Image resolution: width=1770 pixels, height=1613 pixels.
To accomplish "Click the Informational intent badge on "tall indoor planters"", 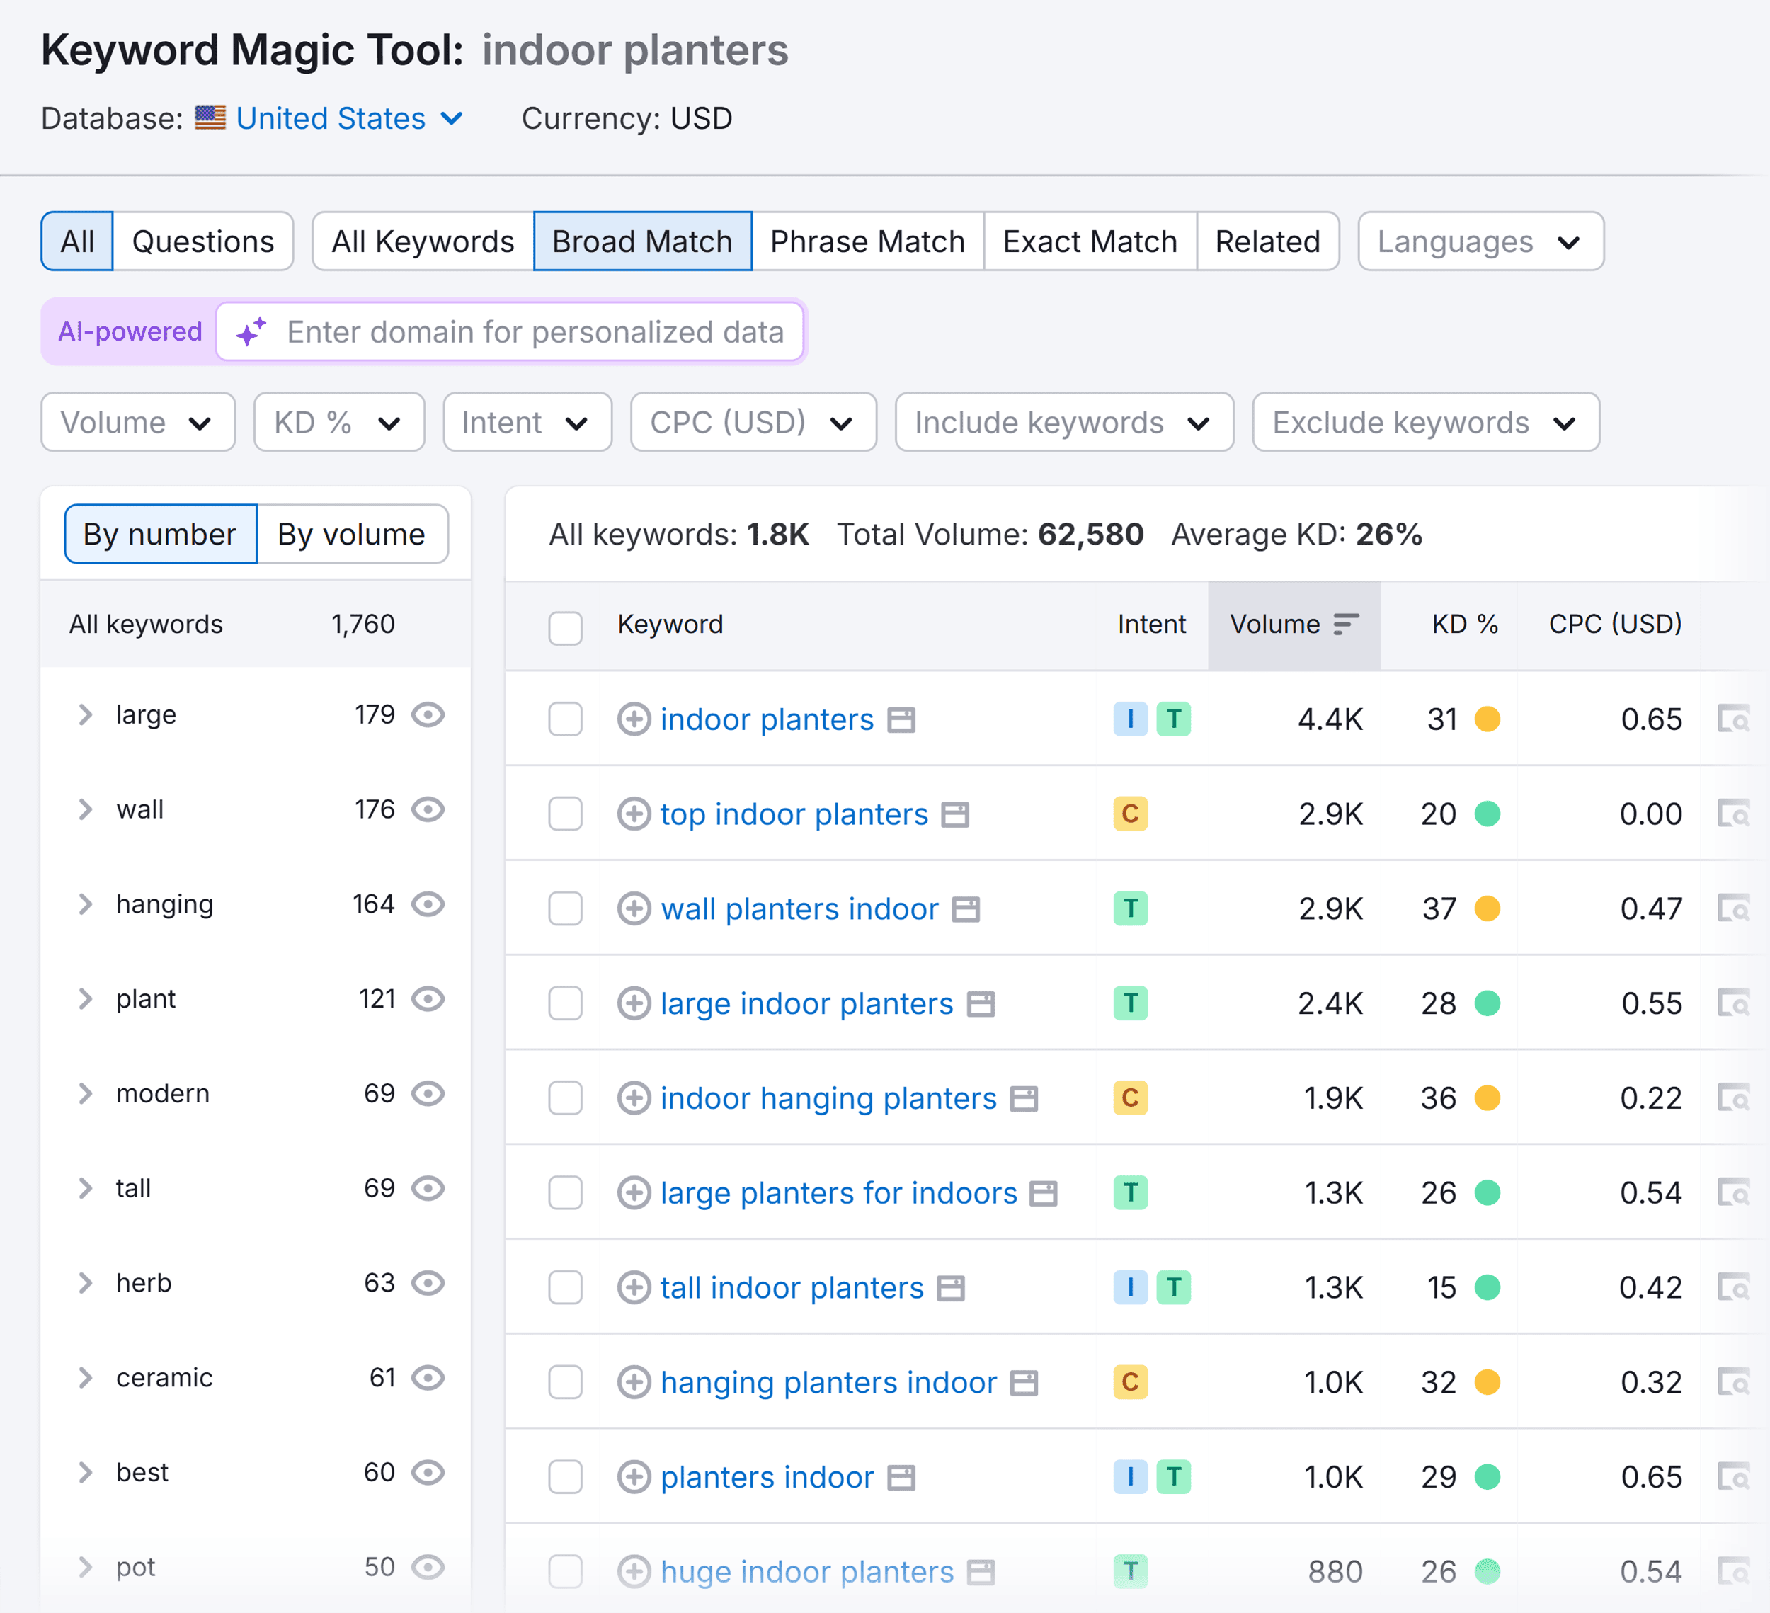I will pyautogui.click(x=1130, y=1287).
